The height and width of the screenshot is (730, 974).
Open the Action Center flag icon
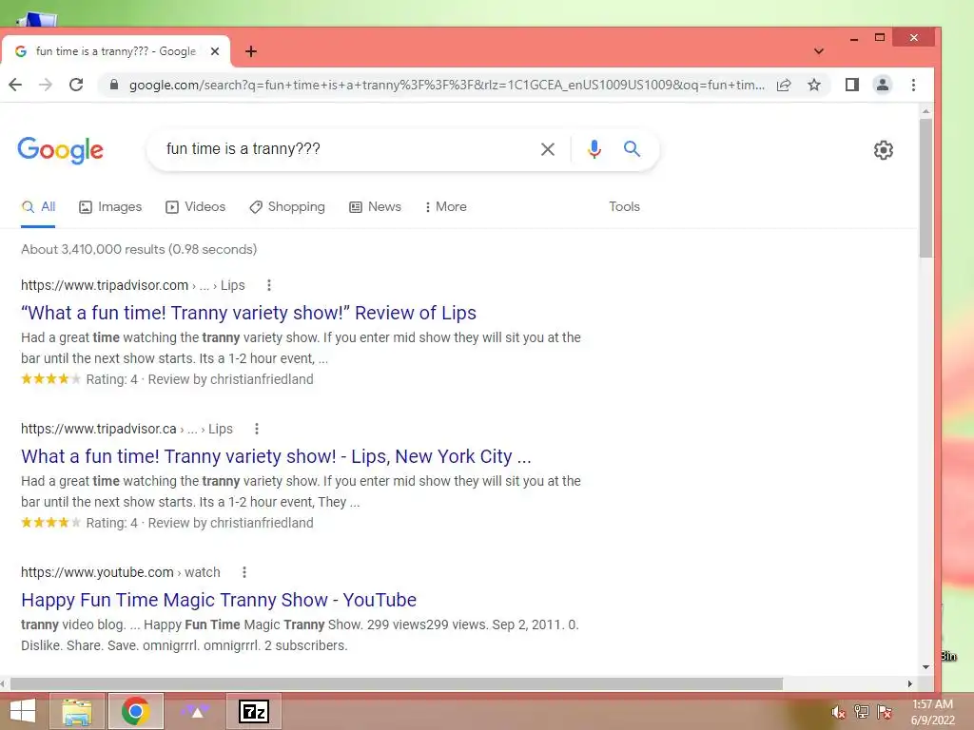[x=885, y=712]
